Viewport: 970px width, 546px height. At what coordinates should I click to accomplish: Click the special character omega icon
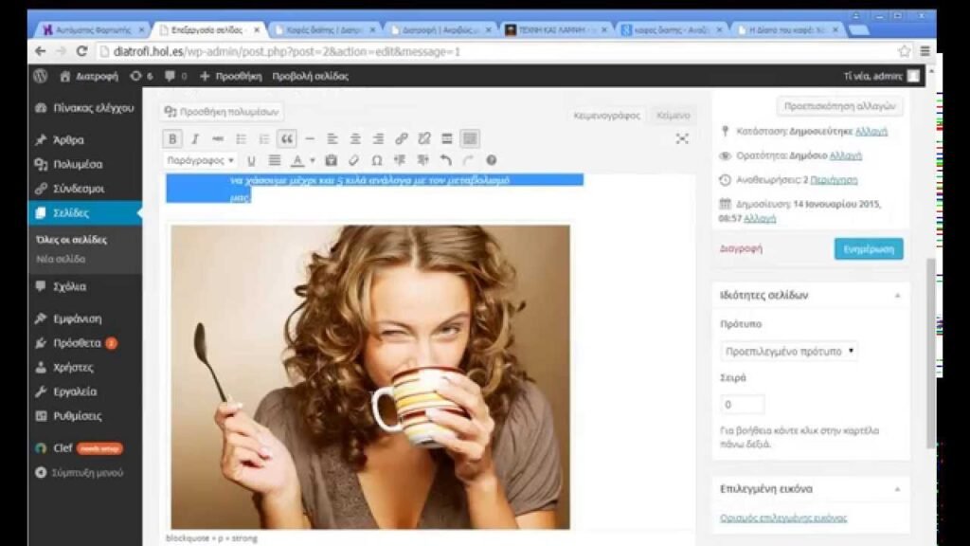tap(377, 160)
